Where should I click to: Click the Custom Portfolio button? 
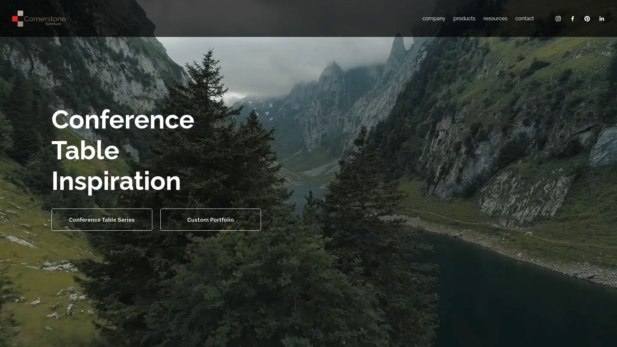[x=210, y=220]
